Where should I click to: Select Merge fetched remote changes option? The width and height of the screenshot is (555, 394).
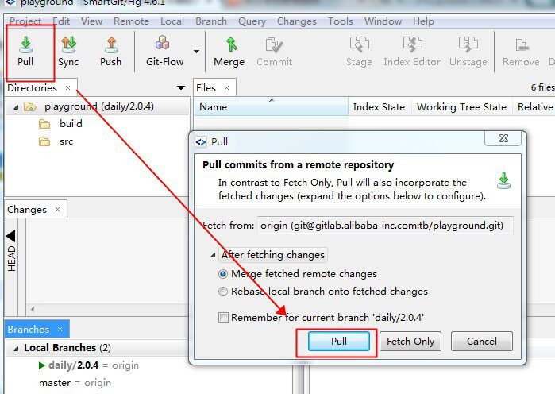point(224,273)
